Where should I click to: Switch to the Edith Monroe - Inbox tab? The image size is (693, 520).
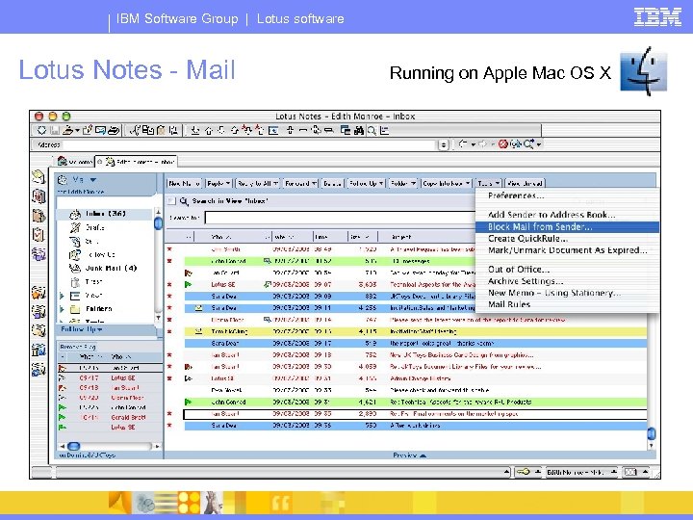click(x=137, y=162)
